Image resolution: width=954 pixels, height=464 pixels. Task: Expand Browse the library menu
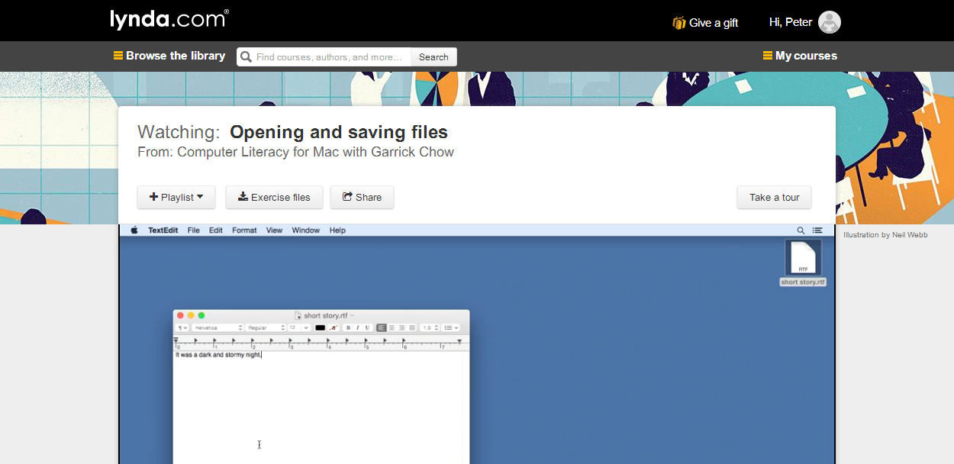click(x=169, y=56)
